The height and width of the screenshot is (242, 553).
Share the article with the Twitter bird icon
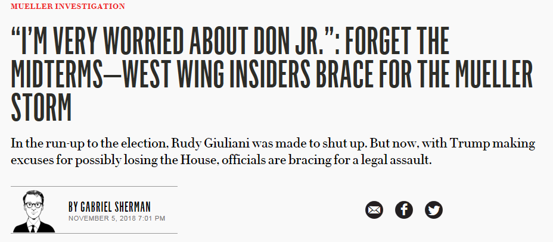434,210
